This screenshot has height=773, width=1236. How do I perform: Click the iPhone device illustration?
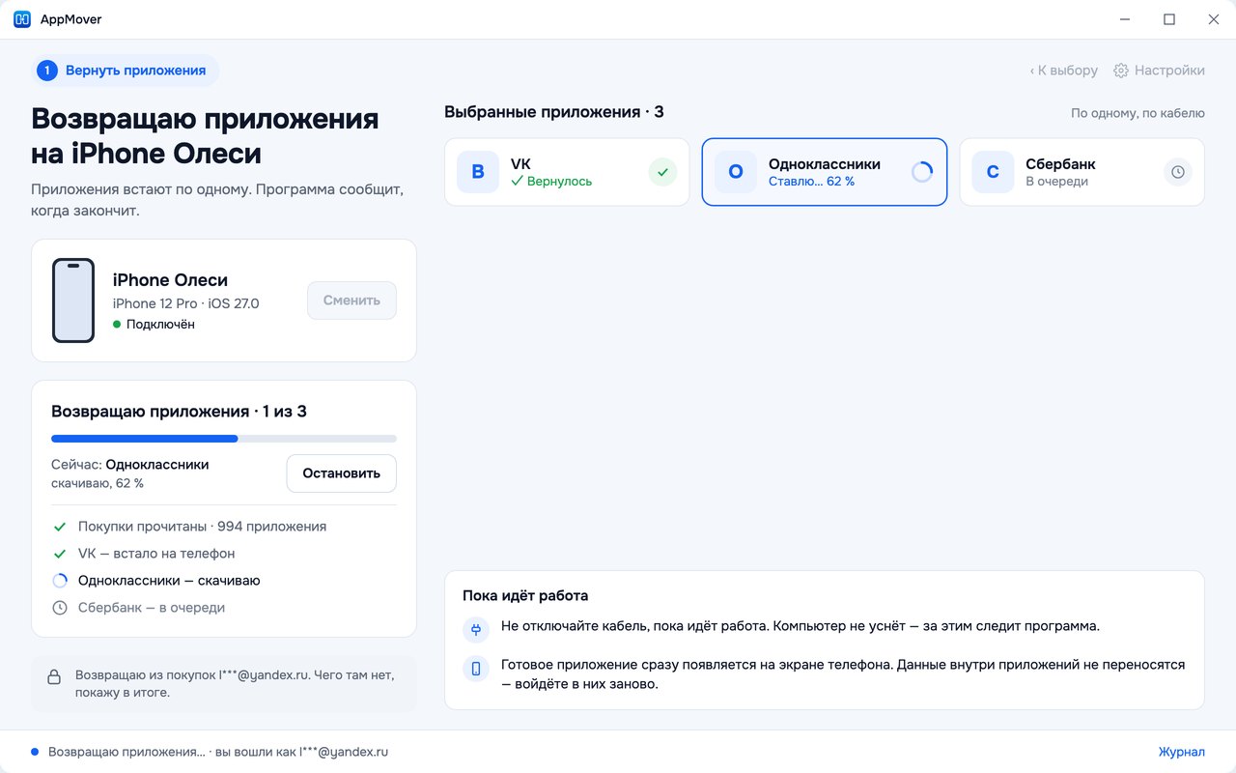(73, 301)
